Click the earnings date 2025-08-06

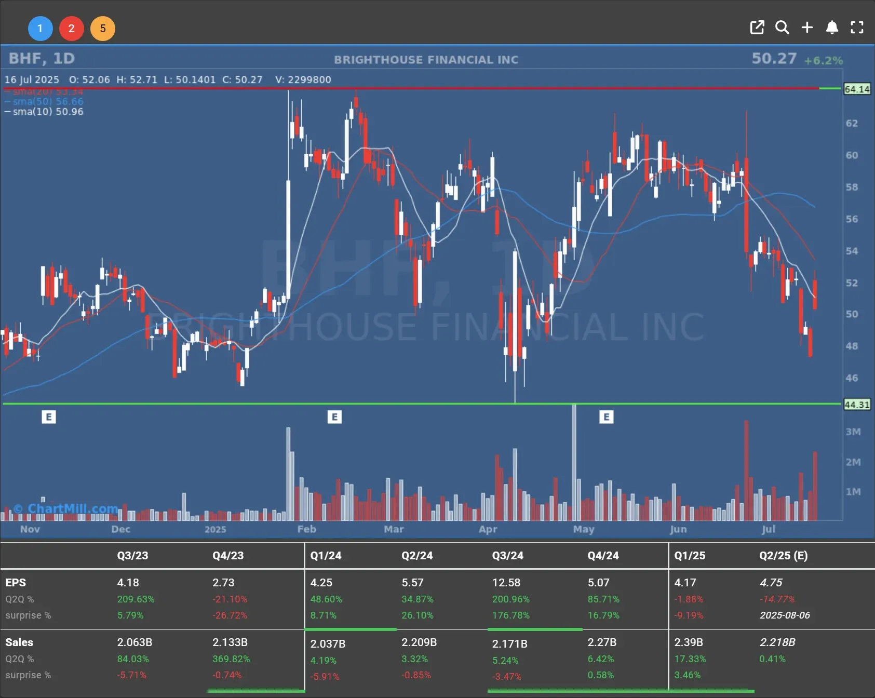coord(785,615)
